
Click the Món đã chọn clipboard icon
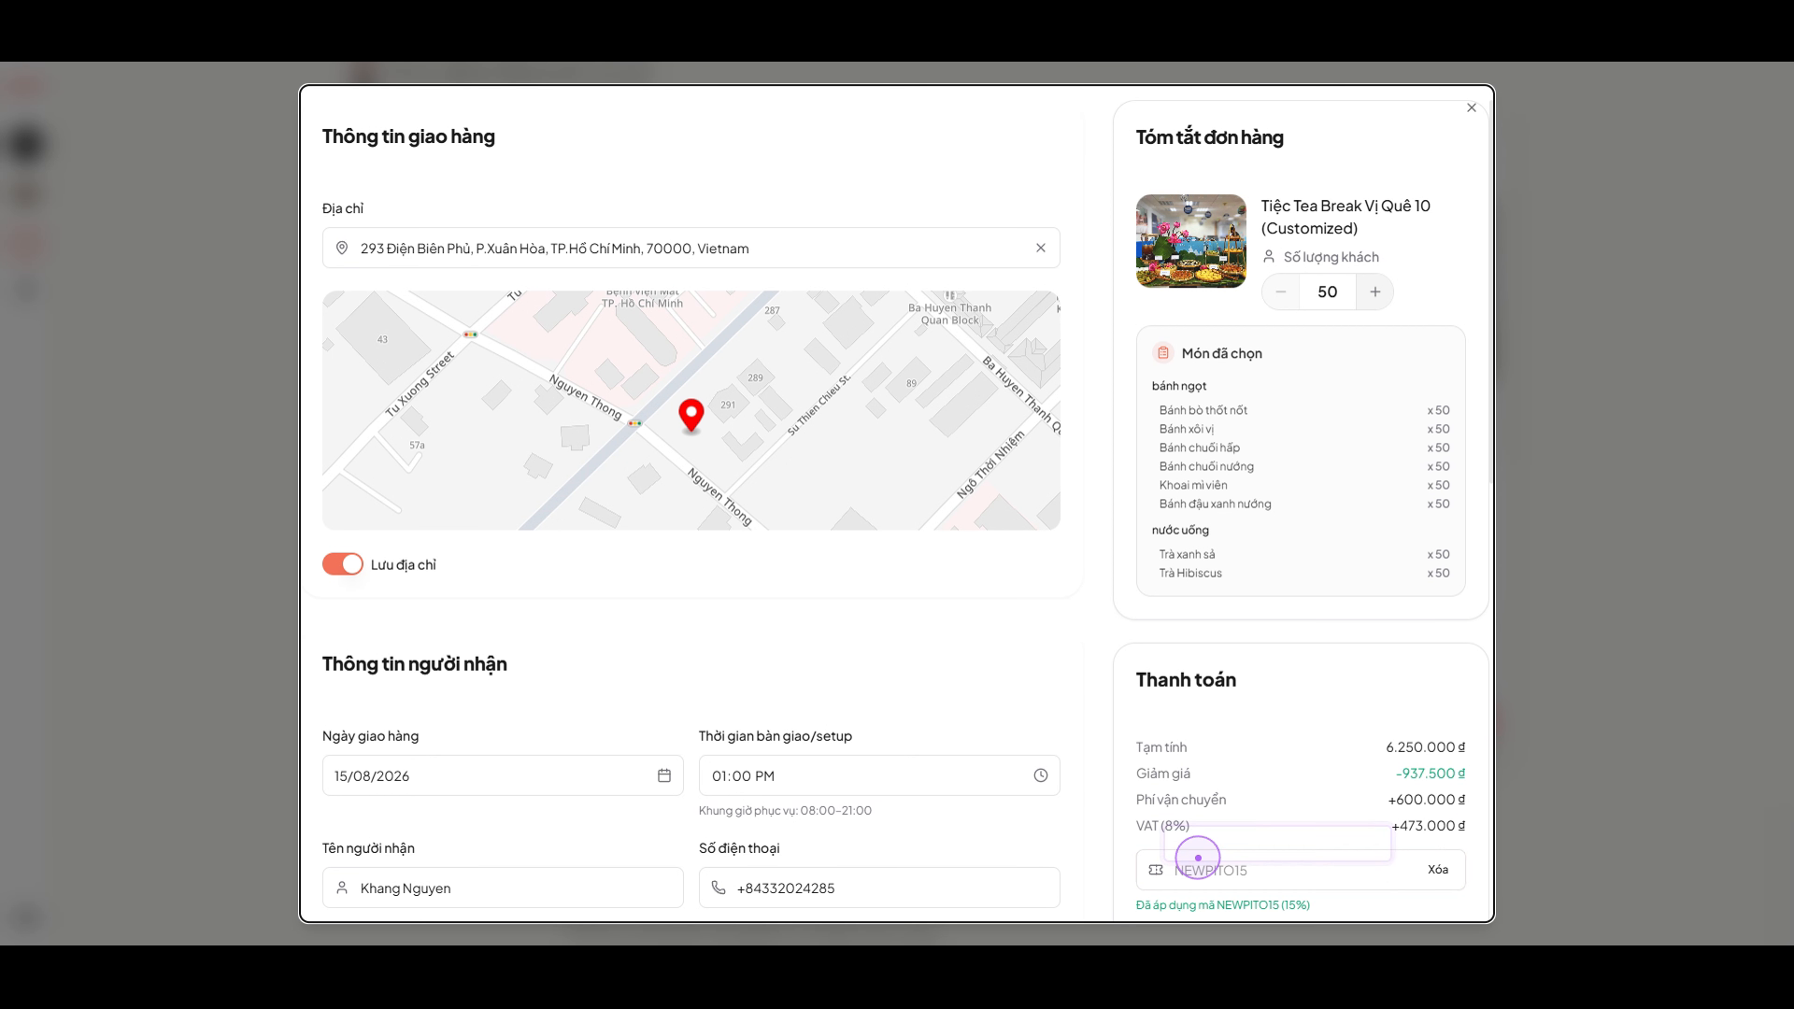(1163, 353)
